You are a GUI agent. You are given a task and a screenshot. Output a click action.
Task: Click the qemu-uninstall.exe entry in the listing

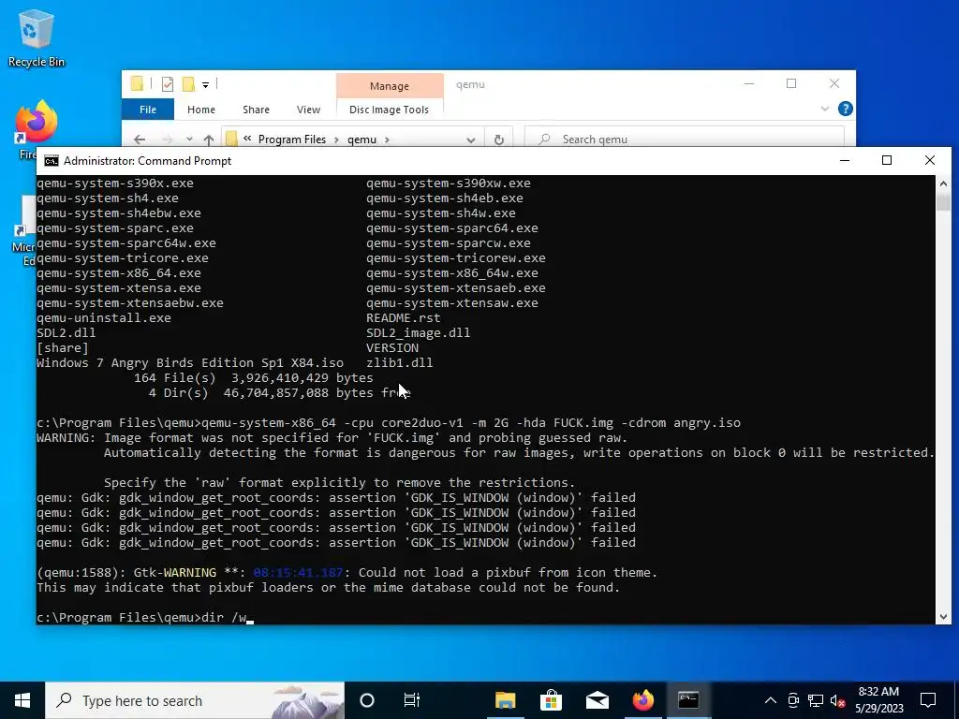pyautogui.click(x=104, y=318)
